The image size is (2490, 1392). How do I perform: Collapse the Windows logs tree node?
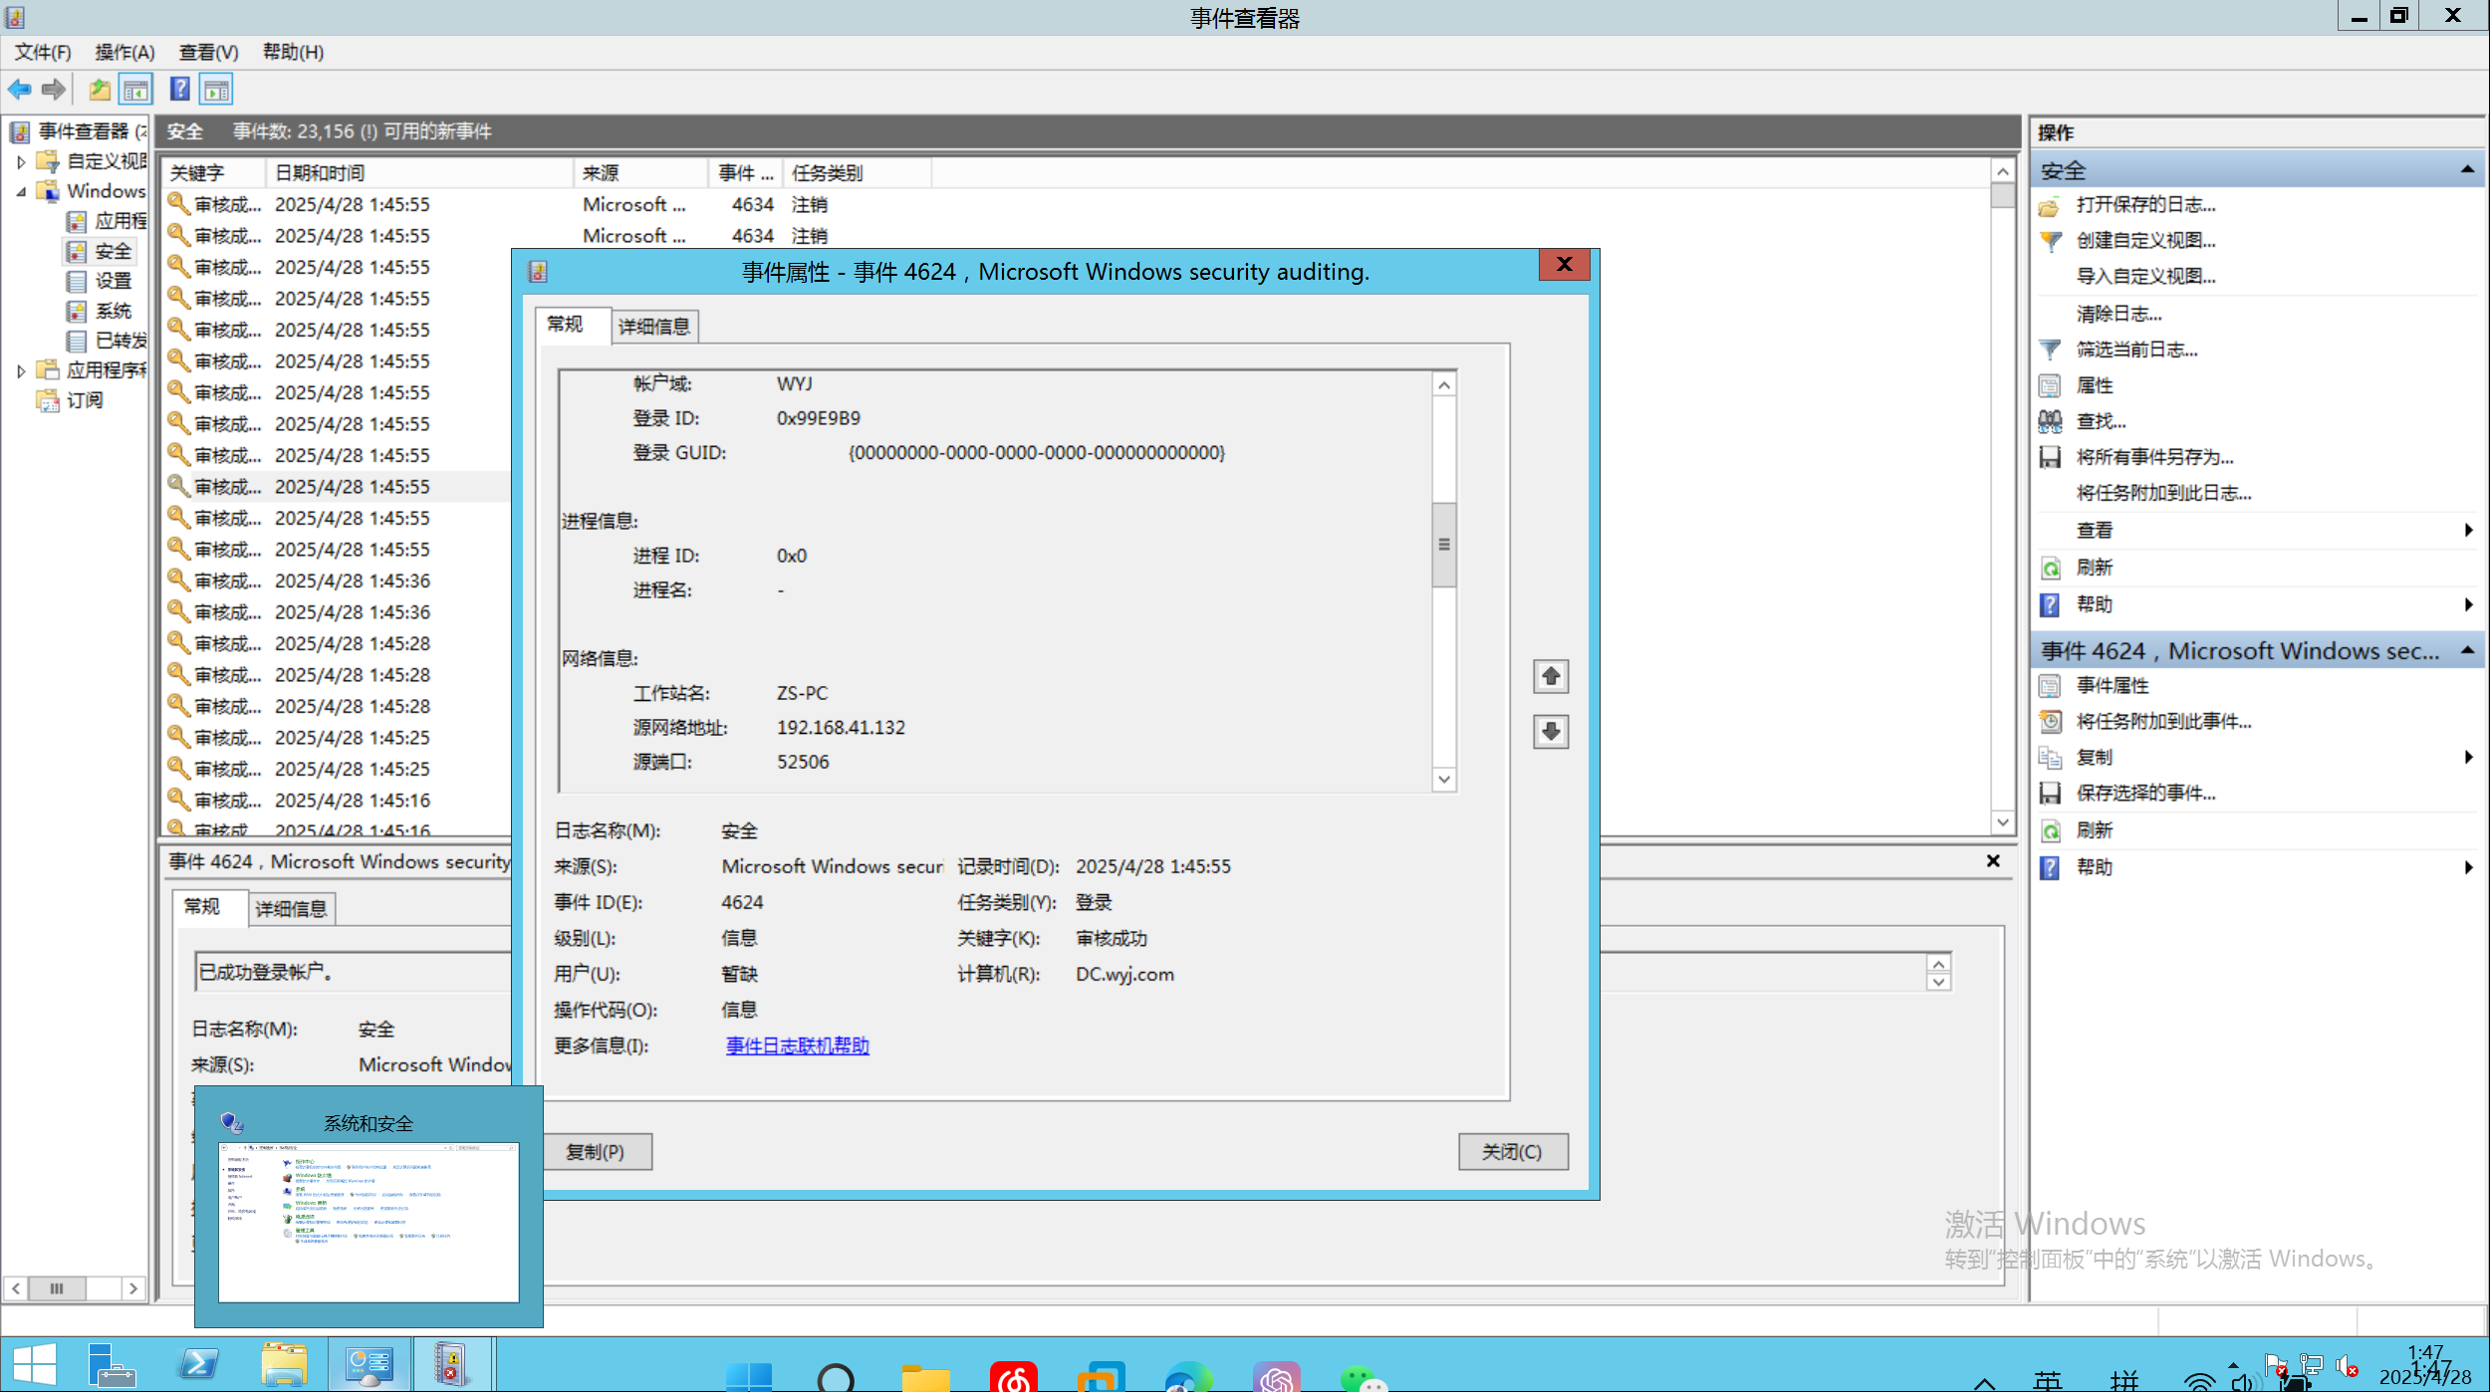(x=21, y=191)
